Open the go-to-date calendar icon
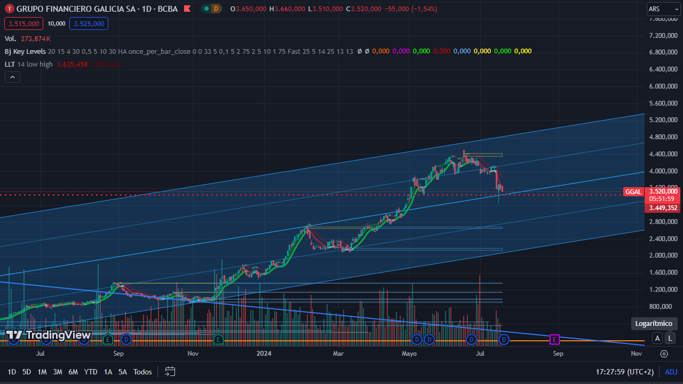Screen dimensions: 683x384 click(x=170, y=372)
